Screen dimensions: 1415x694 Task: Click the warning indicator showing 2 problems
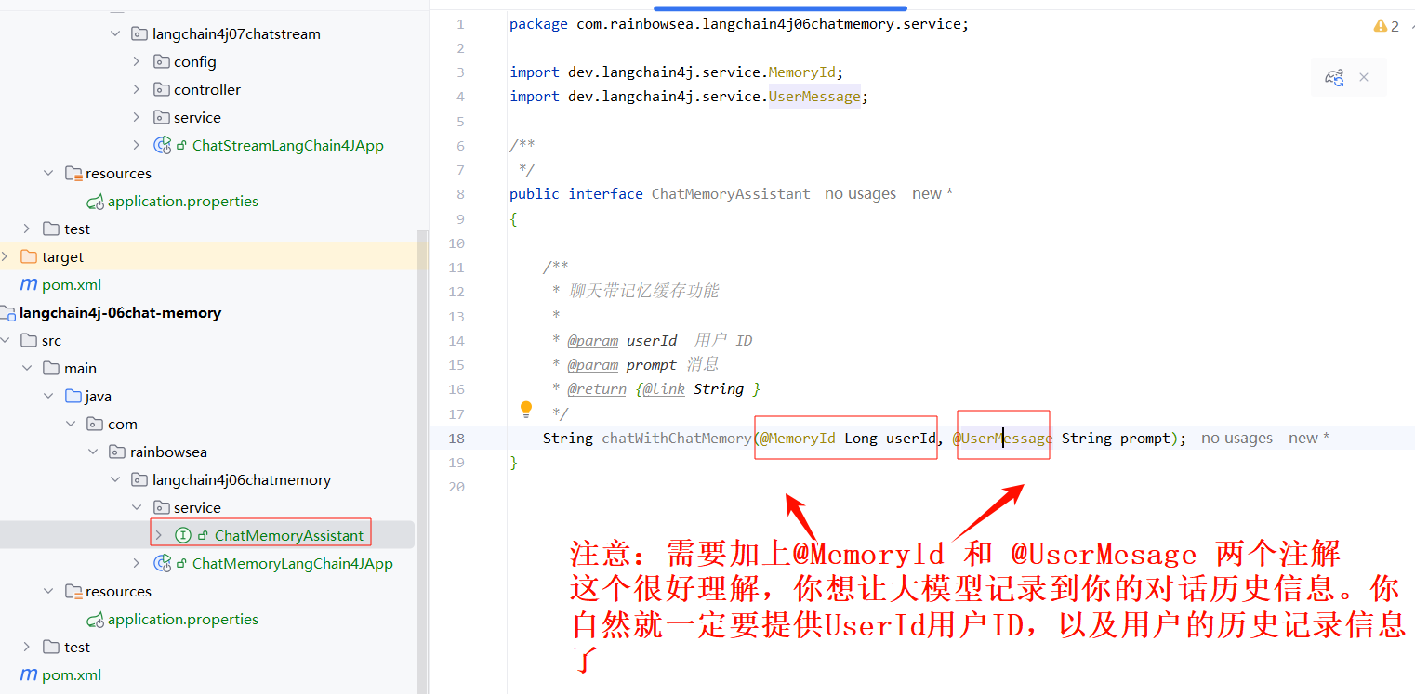1386,26
